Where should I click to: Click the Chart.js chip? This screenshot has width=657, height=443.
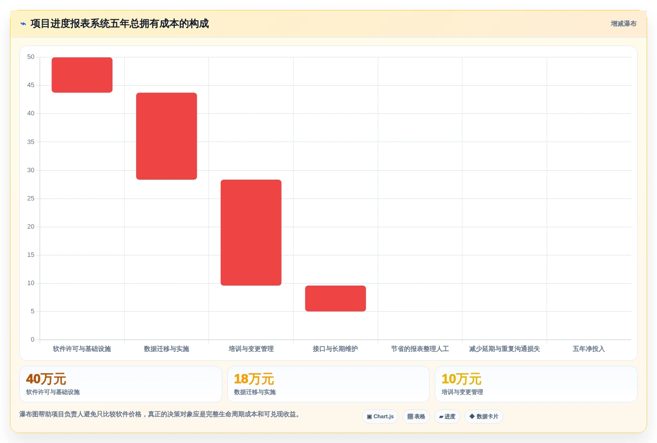click(x=380, y=417)
